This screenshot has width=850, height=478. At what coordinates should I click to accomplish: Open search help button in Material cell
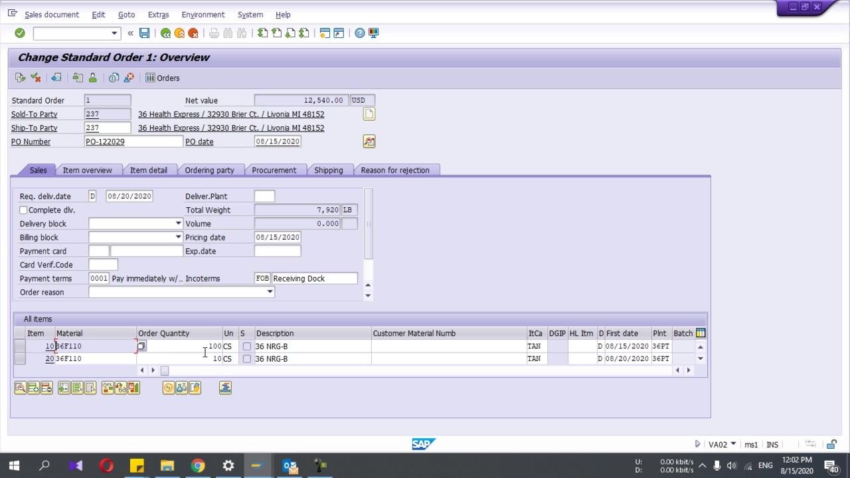point(141,346)
